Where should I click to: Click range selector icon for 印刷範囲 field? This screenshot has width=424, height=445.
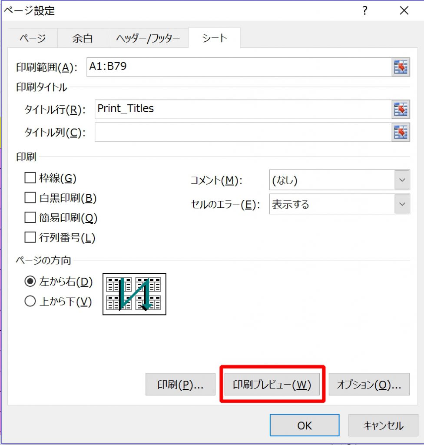point(401,67)
